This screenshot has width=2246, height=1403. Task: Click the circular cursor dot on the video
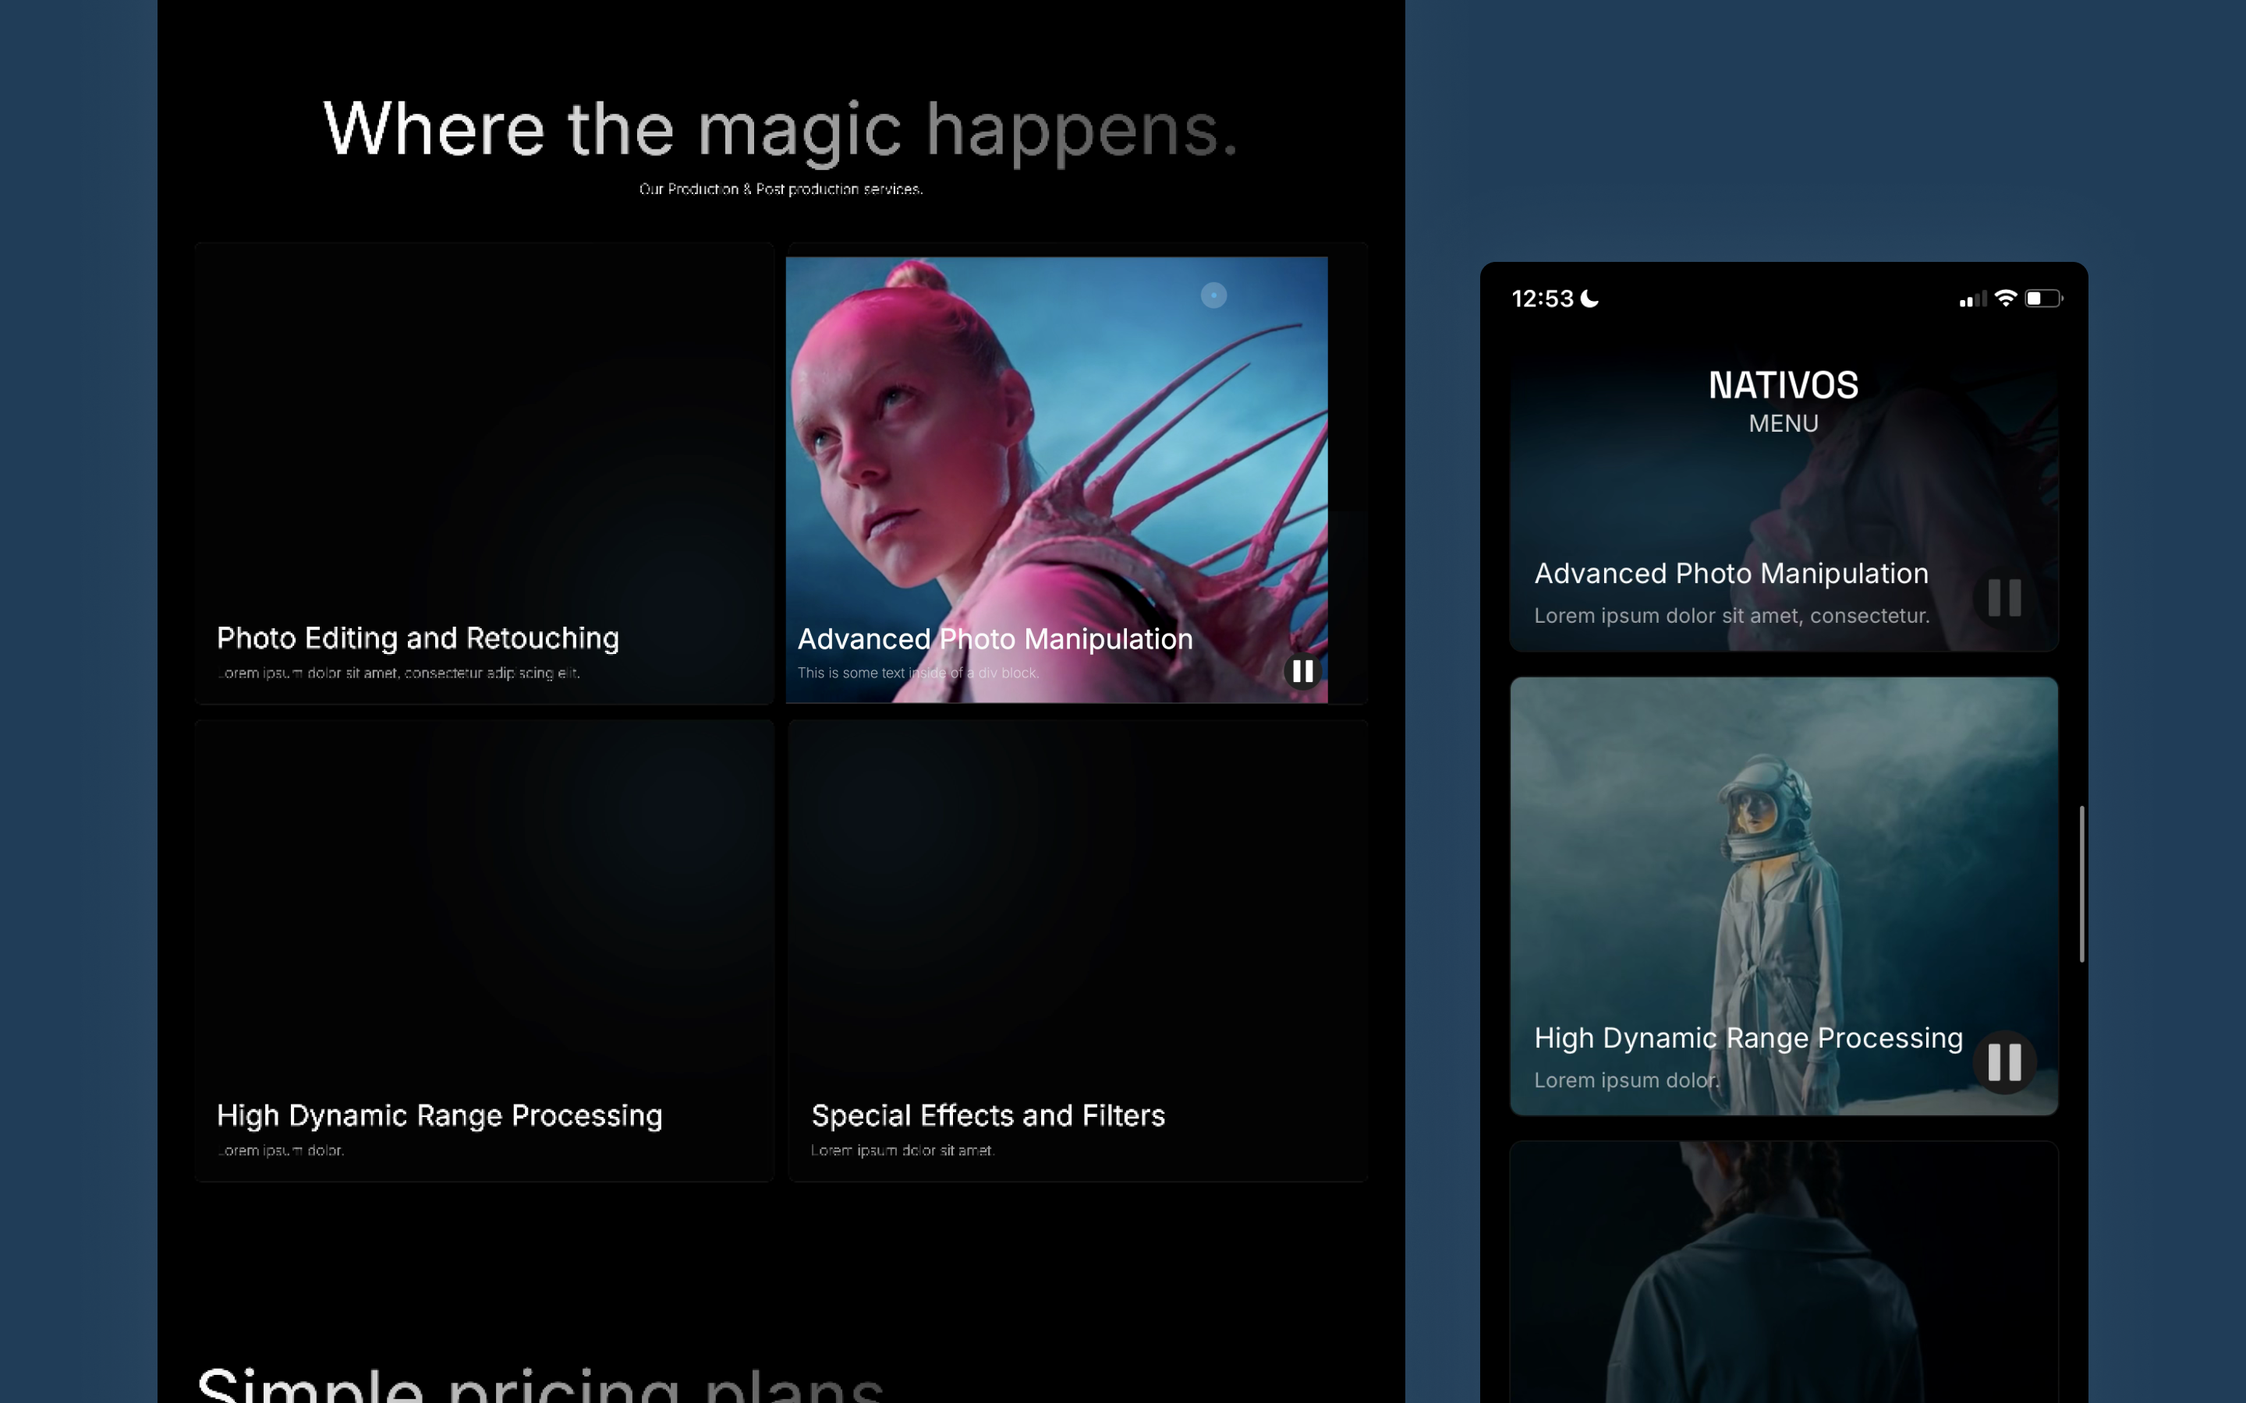pos(1213,295)
